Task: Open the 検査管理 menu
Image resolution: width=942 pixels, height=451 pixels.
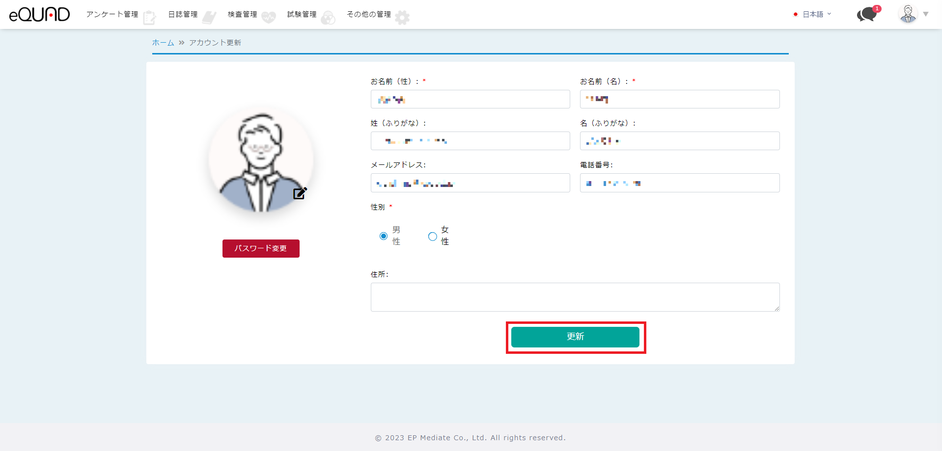Action: coord(242,14)
